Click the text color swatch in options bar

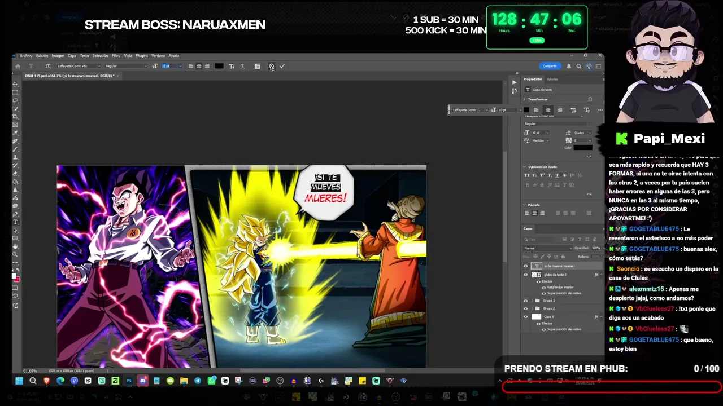[x=219, y=66]
